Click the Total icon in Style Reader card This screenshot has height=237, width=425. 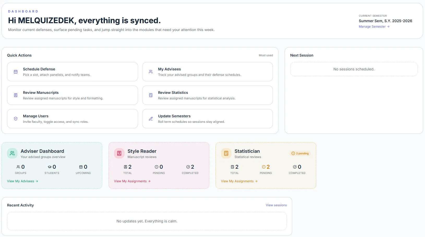click(x=125, y=167)
